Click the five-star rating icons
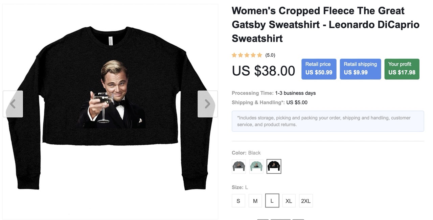433x220 pixels. (247, 55)
